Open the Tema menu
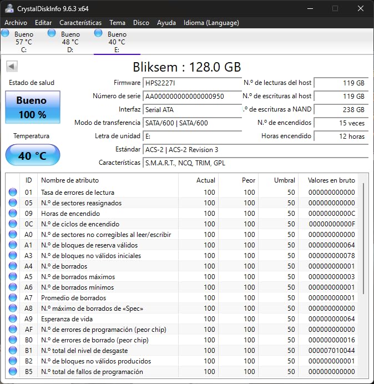This screenshot has width=374, height=384. [117, 23]
